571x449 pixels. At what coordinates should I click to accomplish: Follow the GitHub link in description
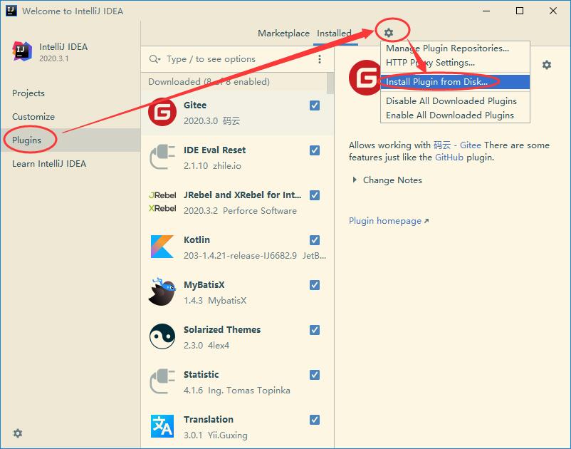[449, 158]
